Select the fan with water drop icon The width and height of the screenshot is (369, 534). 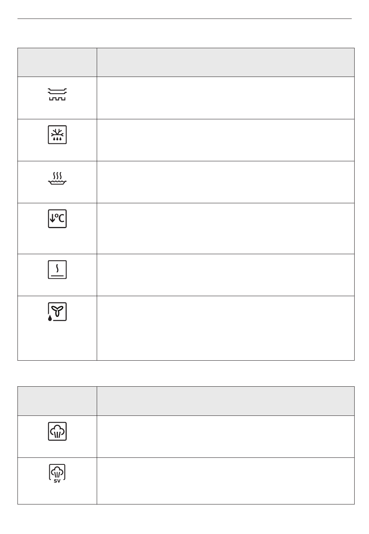57,312
